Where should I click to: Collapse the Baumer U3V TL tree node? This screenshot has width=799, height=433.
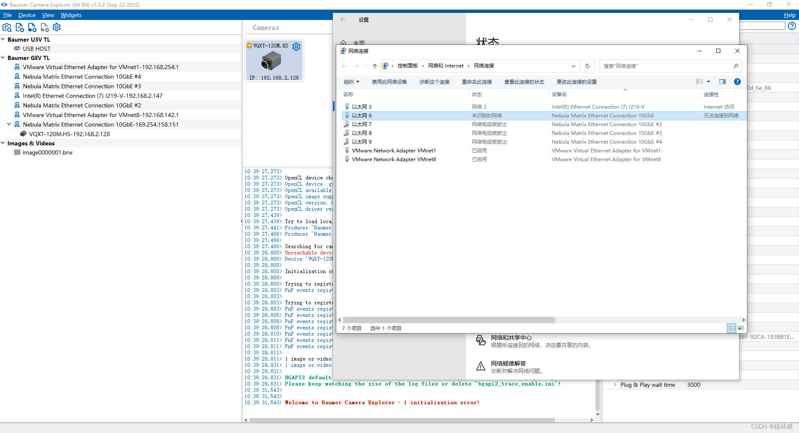(x=3, y=40)
